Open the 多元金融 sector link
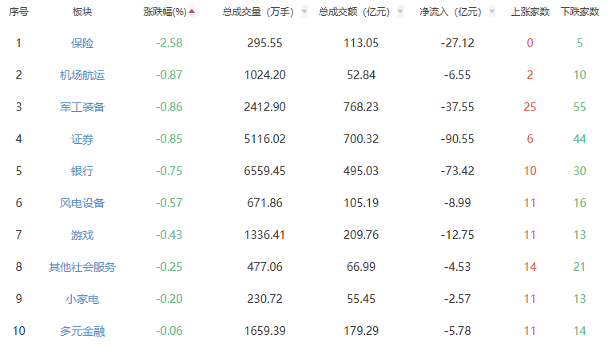 pyautogui.click(x=81, y=331)
